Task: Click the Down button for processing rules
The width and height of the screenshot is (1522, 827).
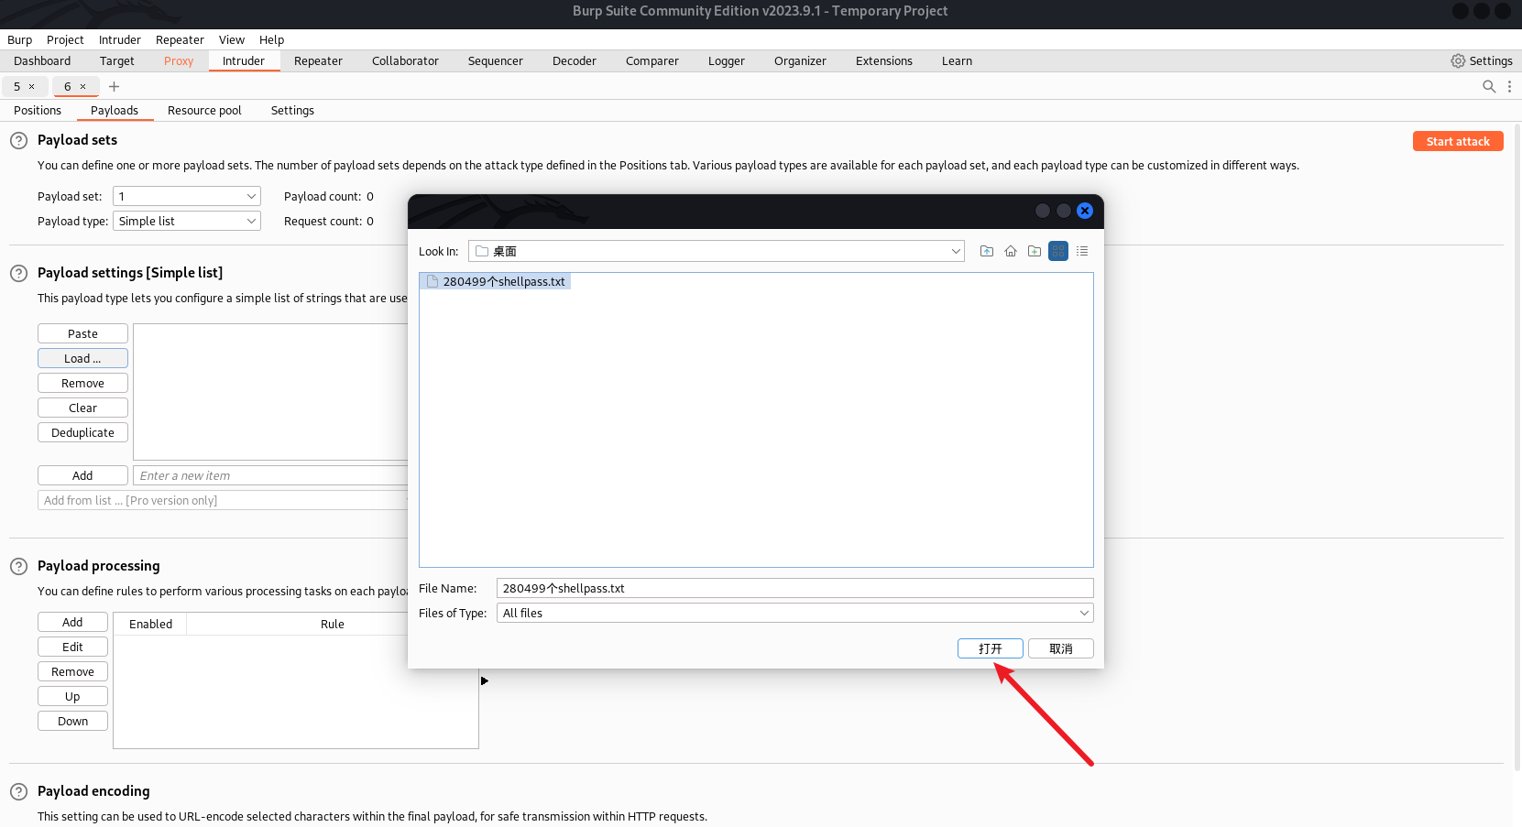Action: point(72,721)
